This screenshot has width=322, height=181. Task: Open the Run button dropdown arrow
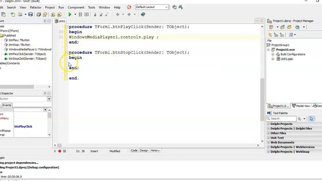point(75,15)
